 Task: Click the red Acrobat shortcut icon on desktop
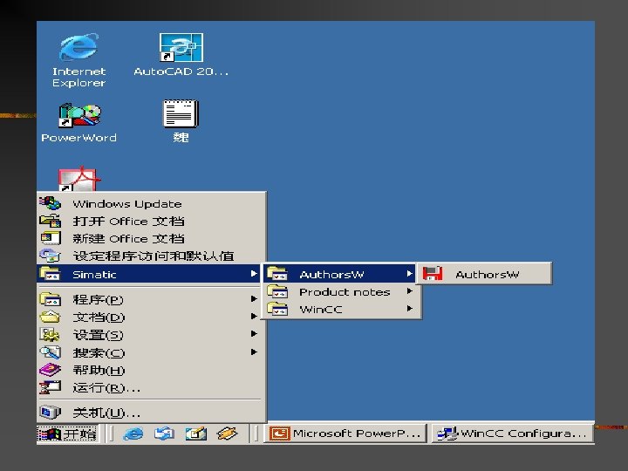pyautogui.click(x=78, y=179)
